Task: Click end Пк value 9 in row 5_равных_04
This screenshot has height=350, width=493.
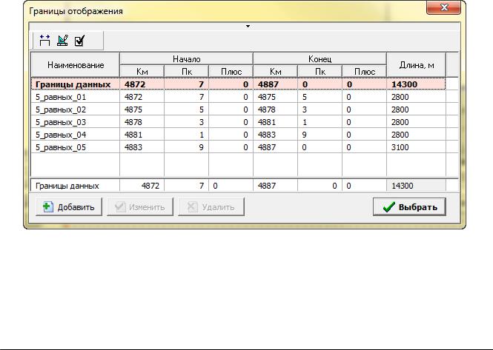Action: point(320,135)
